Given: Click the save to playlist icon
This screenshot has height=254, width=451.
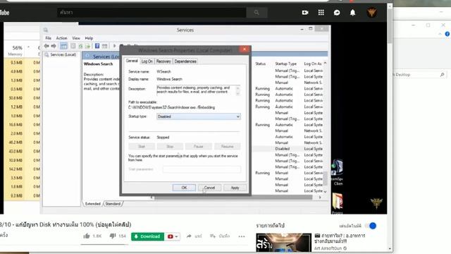Looking at the screenshot, I should coord(213,236).
